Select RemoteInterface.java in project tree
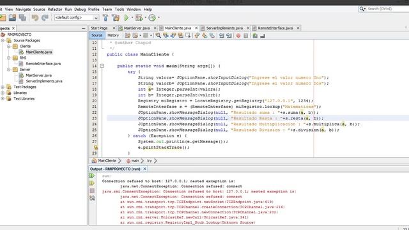This screenshot has height=230, width=409. pyautogui.click(x=43, y=64)
